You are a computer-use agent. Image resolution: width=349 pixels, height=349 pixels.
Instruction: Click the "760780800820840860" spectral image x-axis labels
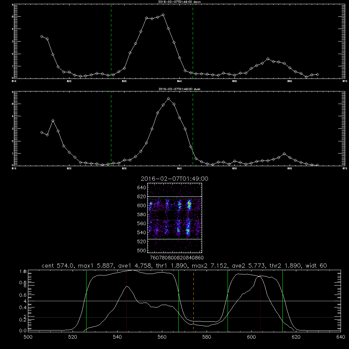point(177,258)
